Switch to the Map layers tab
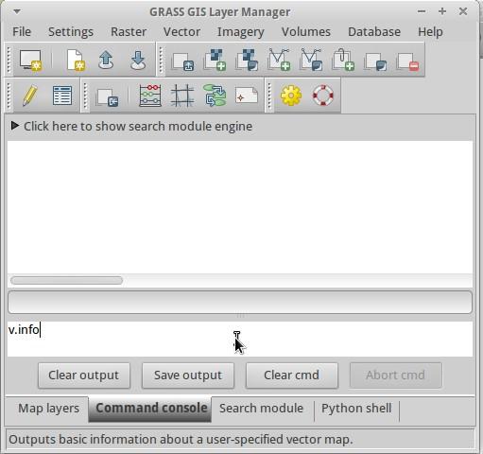The height and width of the screenshot is (454, 483). click(x=48, y=409)
